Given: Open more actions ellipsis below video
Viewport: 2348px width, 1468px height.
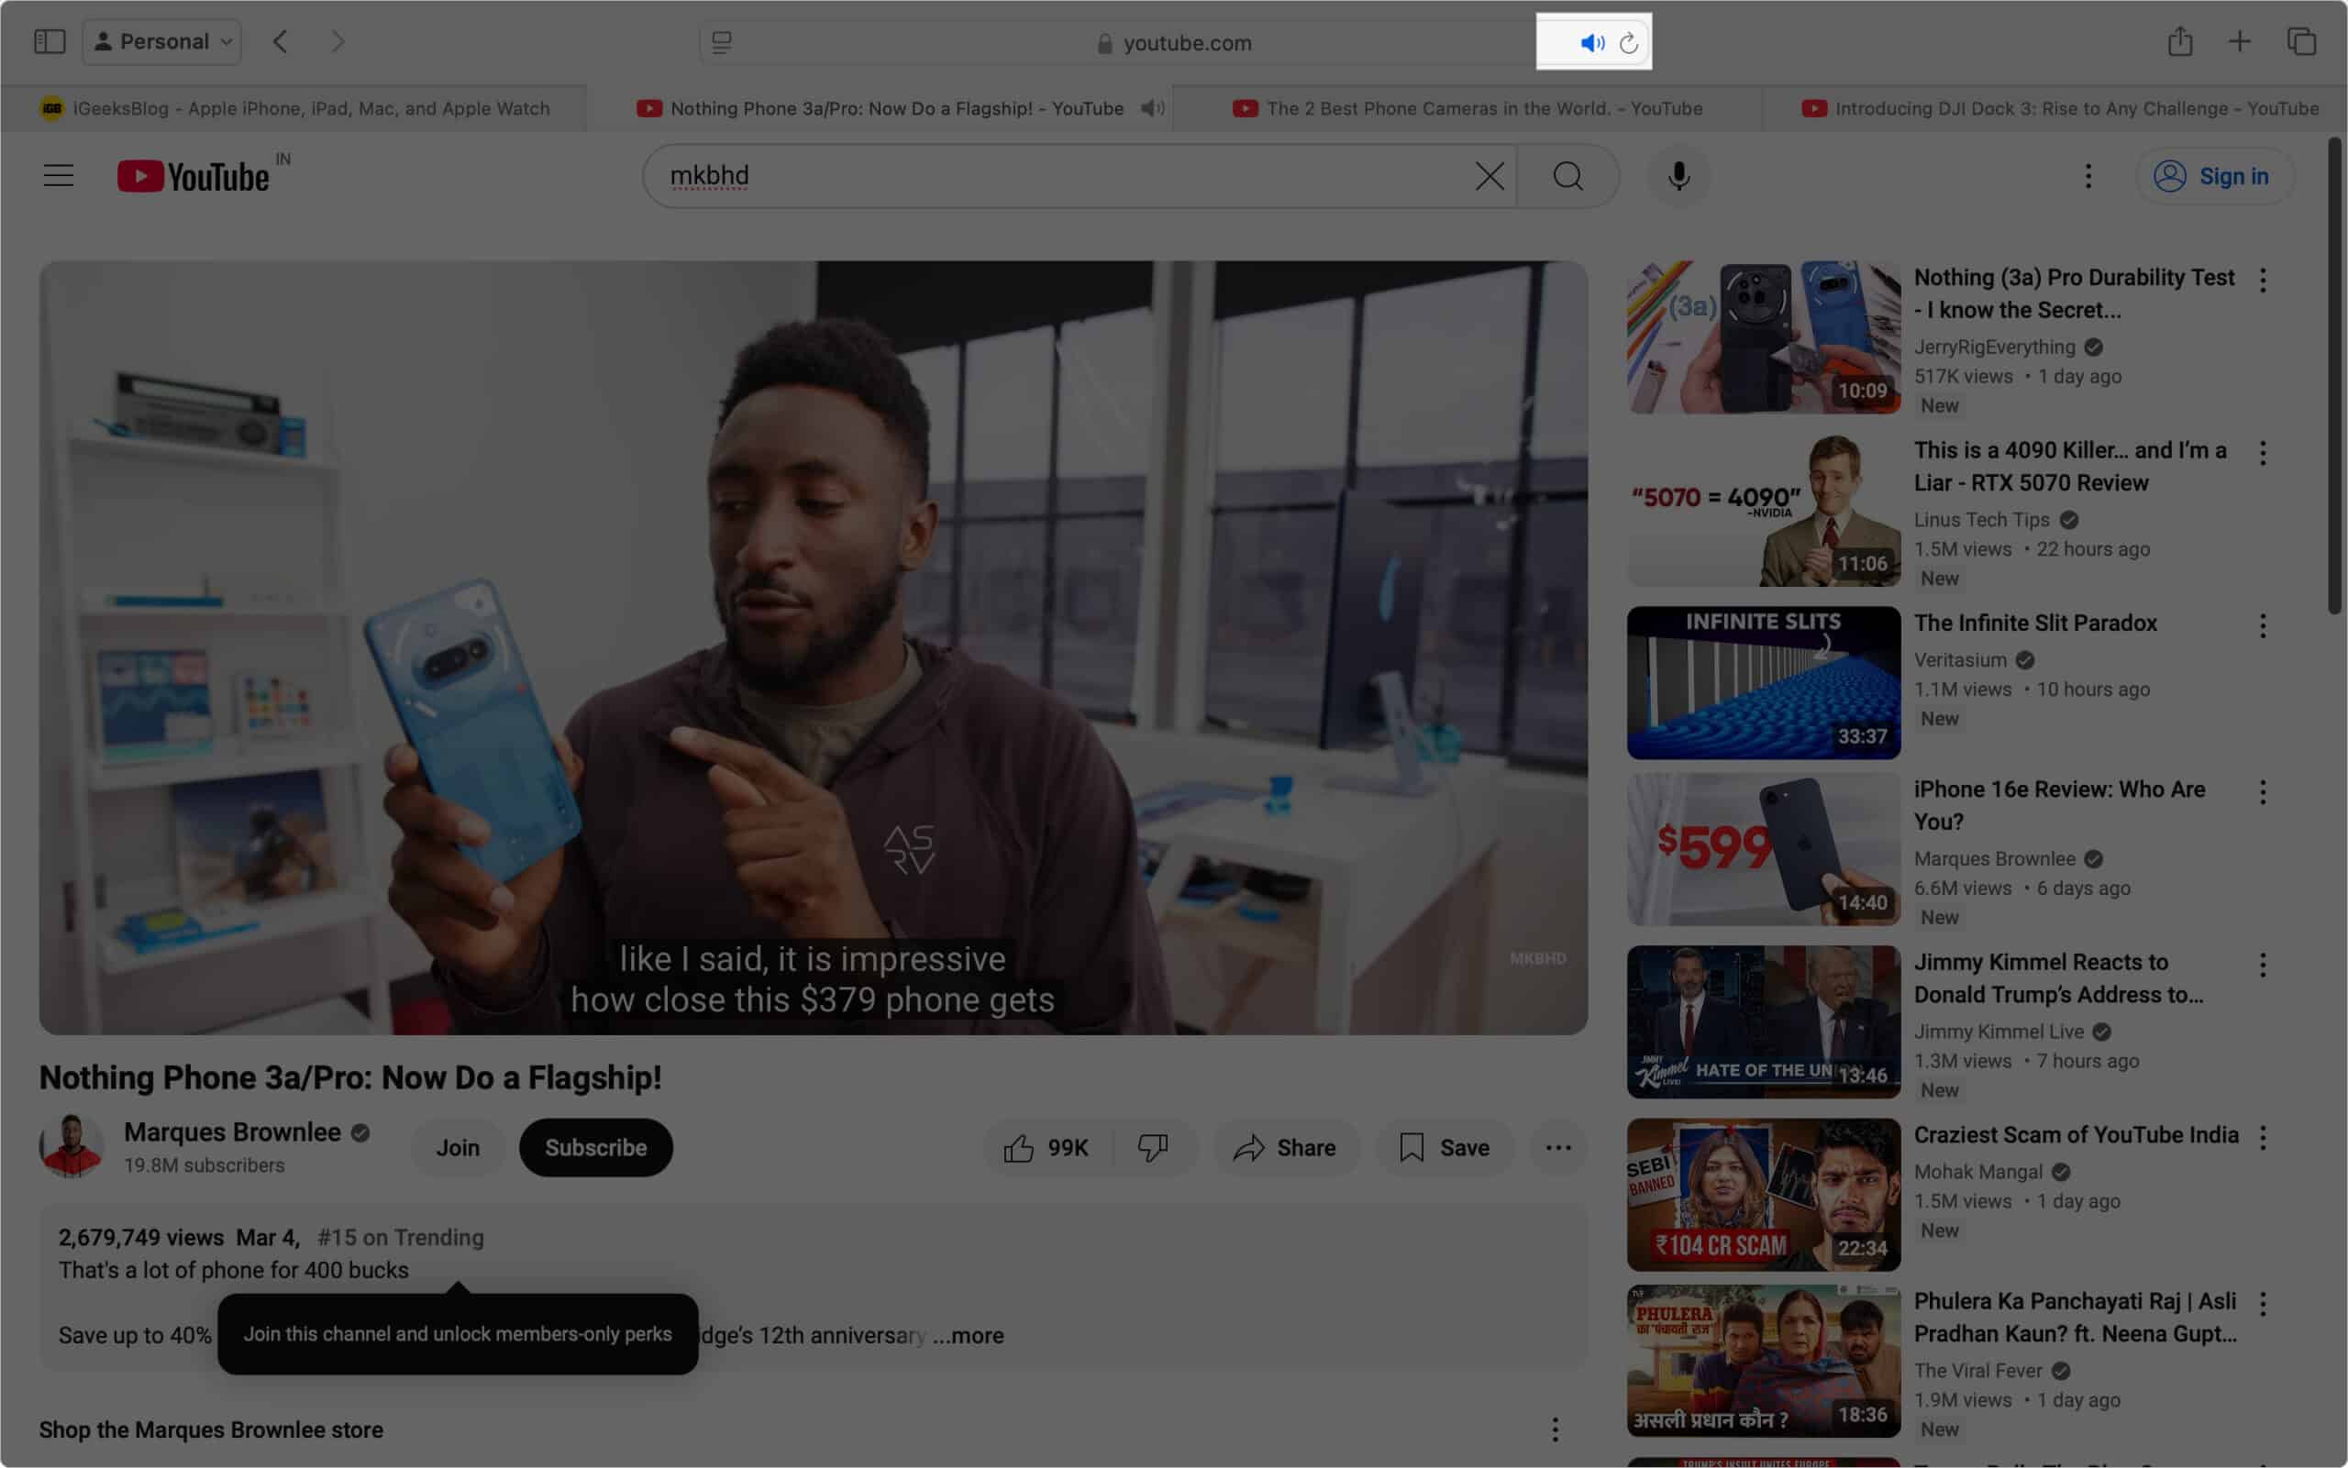Looking at the screenshot, I should (1557, 1148).
